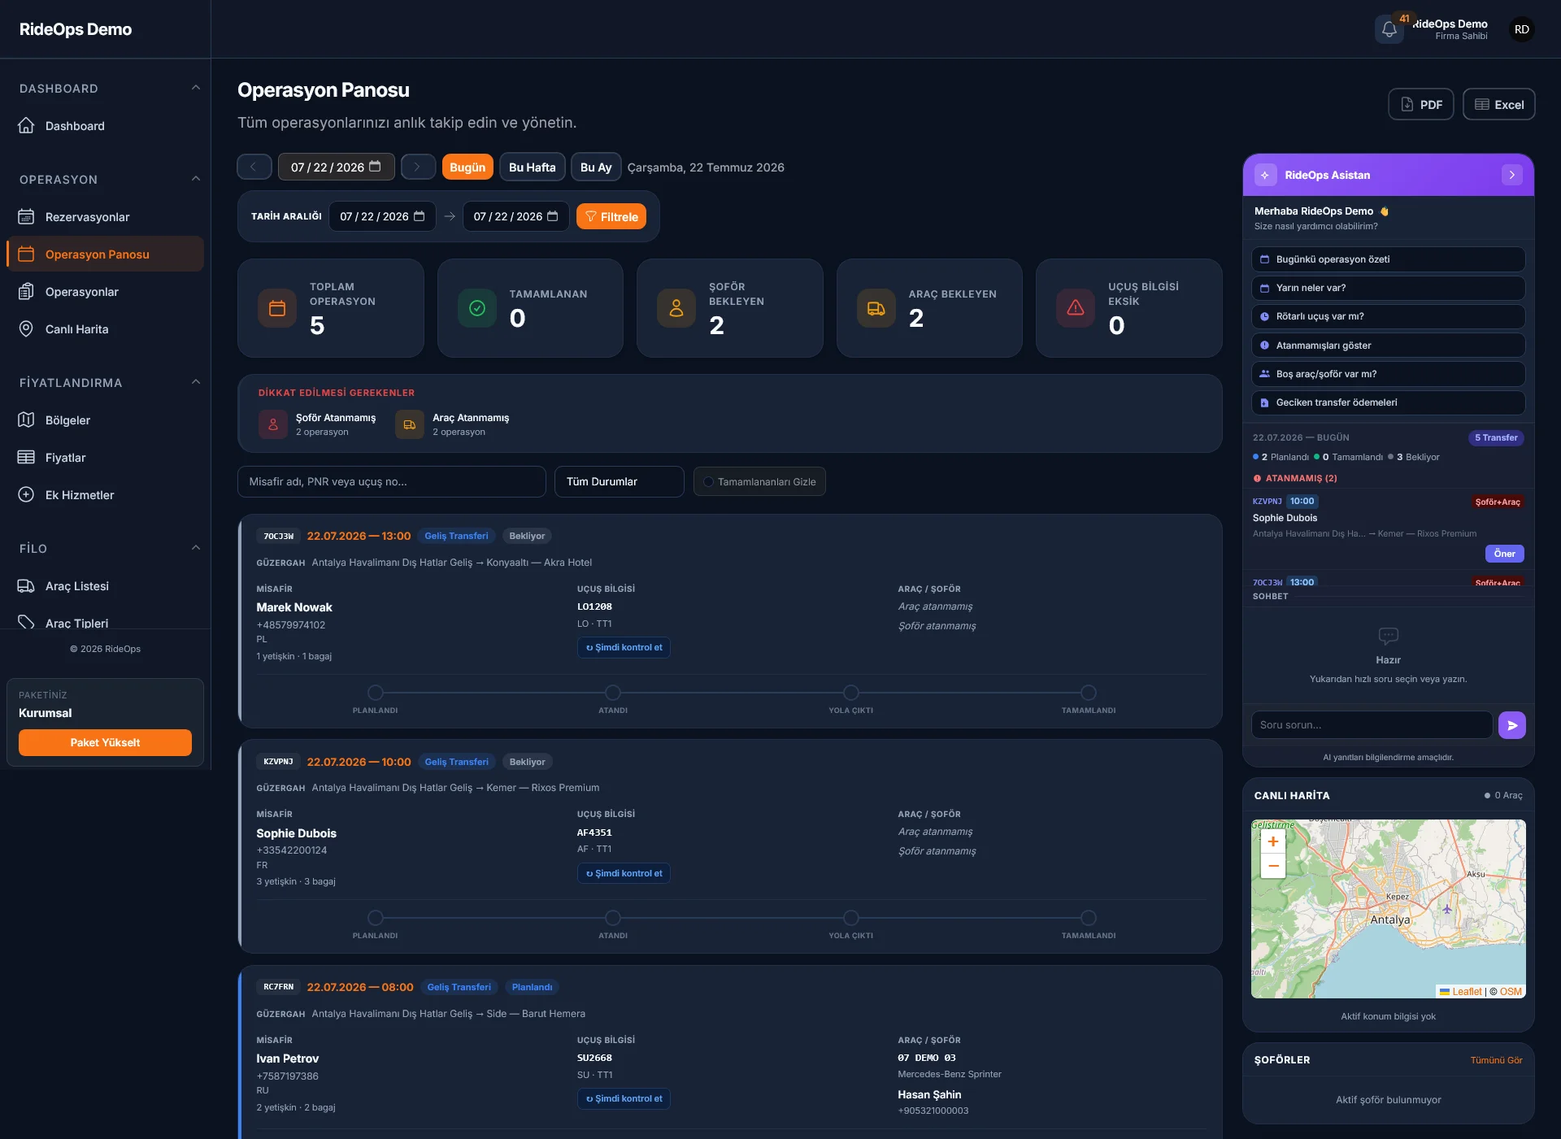Open the notifications bell icon
This screenshot has height=1139, width=1561.
tap(1389, 29)
